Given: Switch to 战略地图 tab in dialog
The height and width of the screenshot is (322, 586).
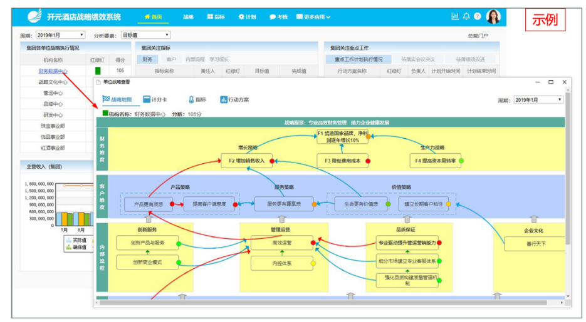Looking at the screenshot, I should point(117,99).
